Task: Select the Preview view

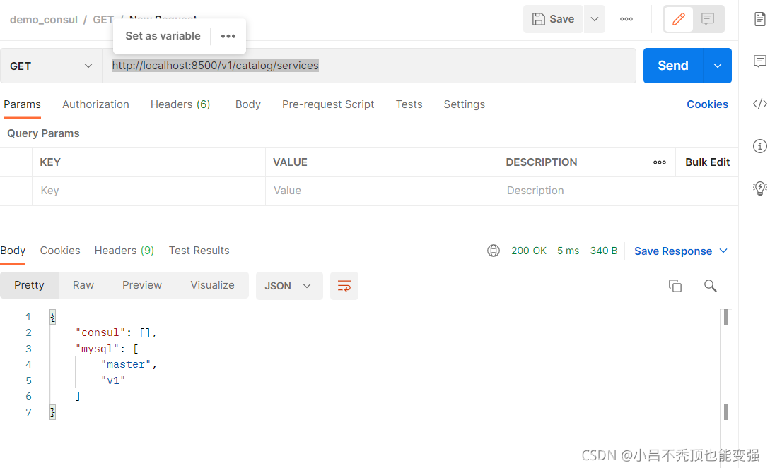Action: (x=142, y=285)
